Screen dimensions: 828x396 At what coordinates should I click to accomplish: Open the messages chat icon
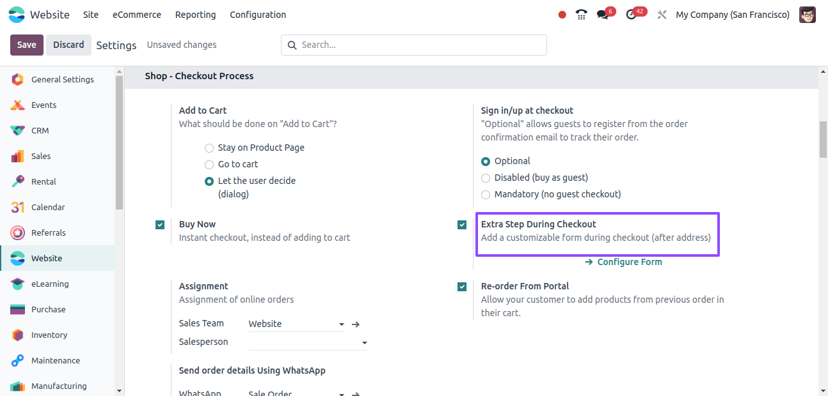(602, 15)
